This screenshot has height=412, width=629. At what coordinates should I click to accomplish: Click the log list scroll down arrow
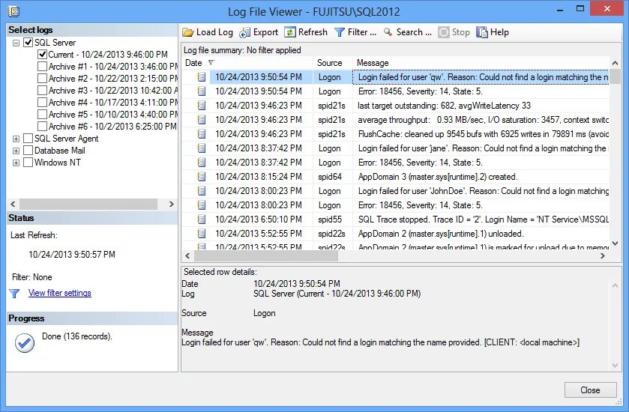615,243
